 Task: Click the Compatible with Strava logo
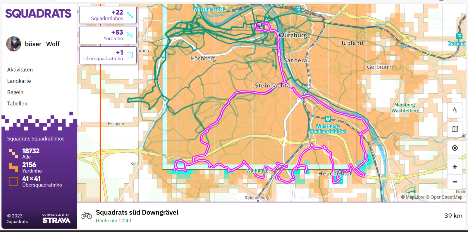click(56, 219)
